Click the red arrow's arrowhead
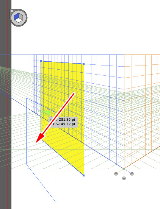 coord(40,139)
